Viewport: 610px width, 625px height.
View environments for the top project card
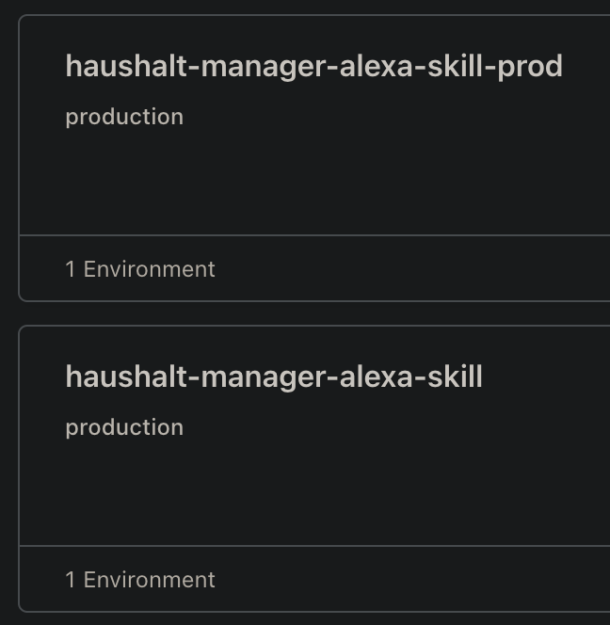click(x=140, y=269)
